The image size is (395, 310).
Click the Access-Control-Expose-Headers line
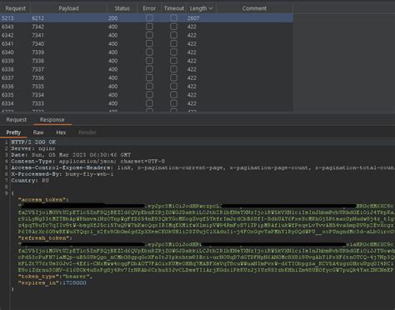(202, 167)
